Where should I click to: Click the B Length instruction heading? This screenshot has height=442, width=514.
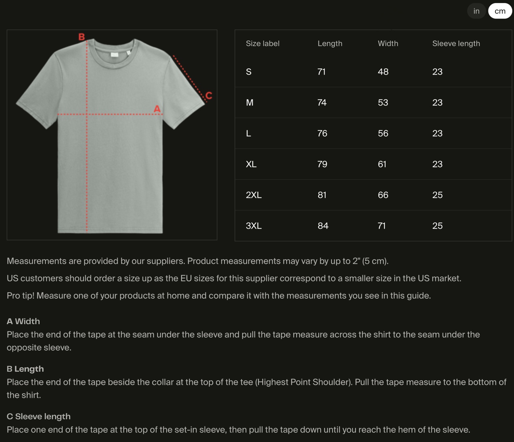point(25,369)
